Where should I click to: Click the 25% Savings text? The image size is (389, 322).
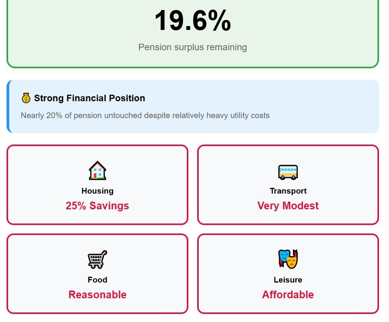[97, 206]
